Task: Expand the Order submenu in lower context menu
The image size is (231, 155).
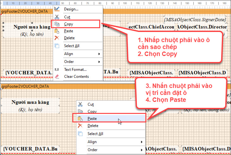Action: [x=142, y=150]
